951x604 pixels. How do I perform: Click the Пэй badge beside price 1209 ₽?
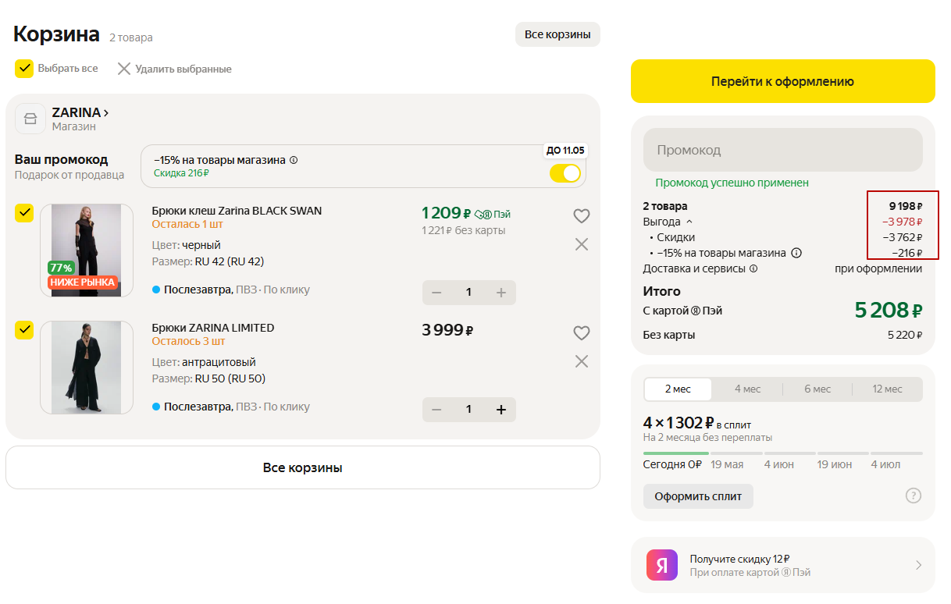[493, 214]
